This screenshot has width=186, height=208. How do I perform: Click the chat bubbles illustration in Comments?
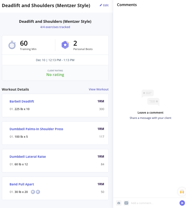(x=150, y=98)
